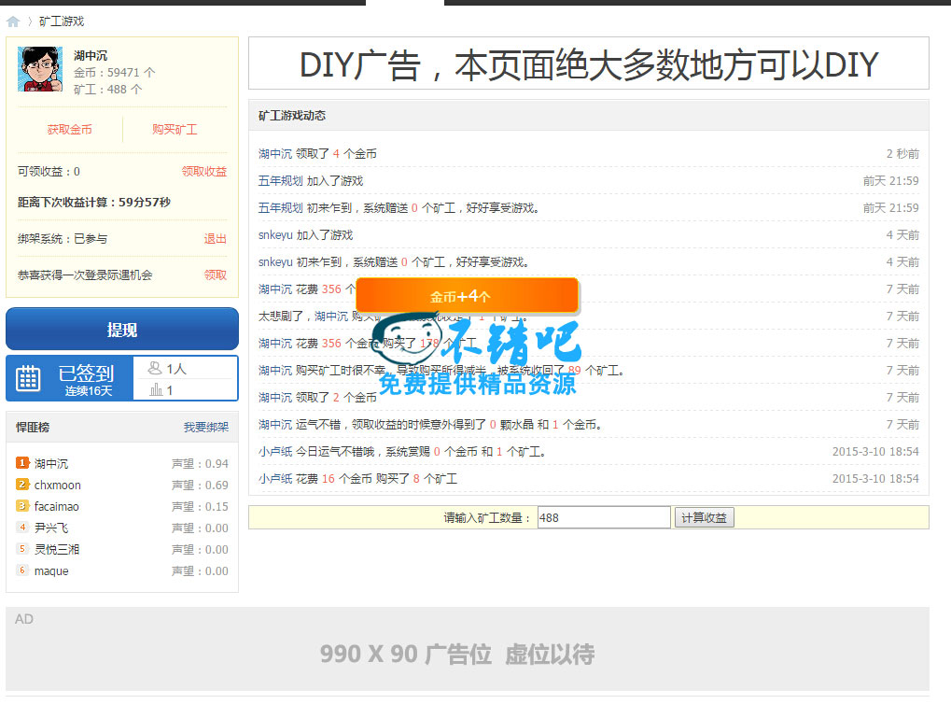The width and height of the screenshot is (951, 704).
Task: Open chxmoon in the ranking list
Action: click(58, 485)
